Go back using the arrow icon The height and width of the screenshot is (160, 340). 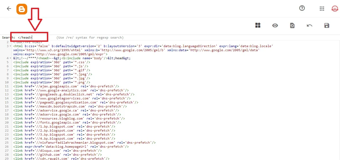[x=9, y=8]
